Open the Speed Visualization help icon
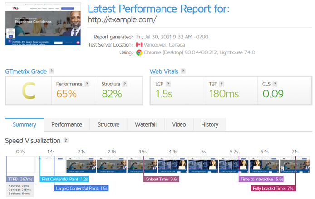 [66, 140]
